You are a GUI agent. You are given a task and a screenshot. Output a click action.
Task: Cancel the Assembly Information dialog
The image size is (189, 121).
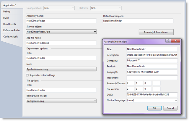170,108
